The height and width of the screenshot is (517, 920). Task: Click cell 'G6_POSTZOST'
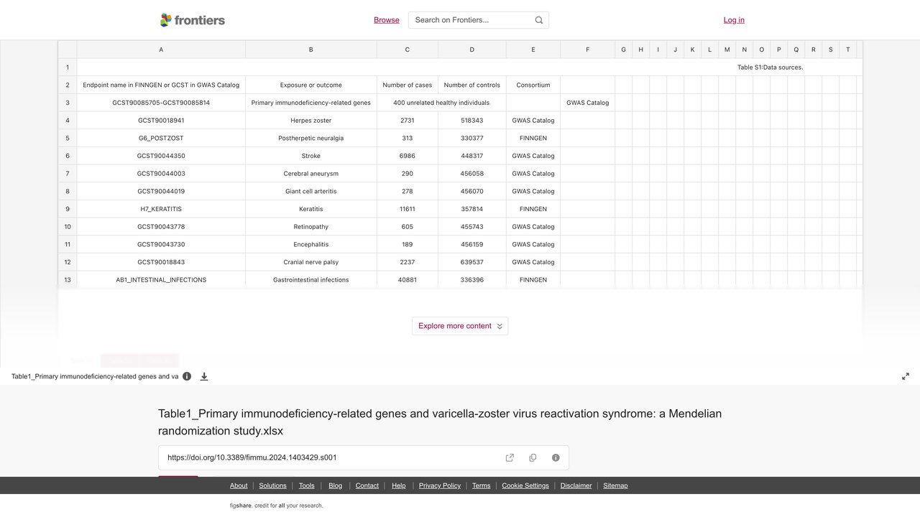pos(161,138)
